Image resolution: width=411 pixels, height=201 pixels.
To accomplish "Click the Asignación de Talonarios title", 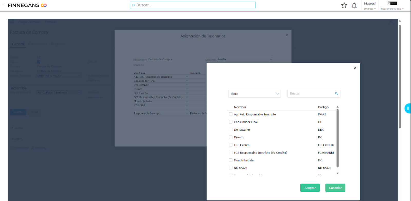I will point(203,36).
